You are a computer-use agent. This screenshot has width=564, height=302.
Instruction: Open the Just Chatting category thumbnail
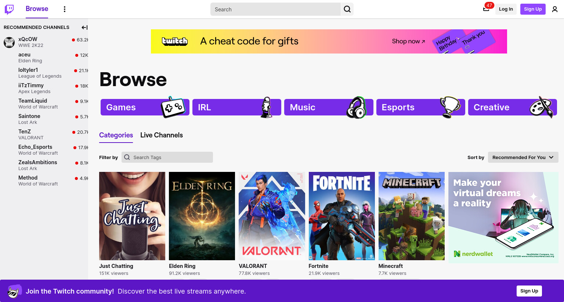[132, 216]
